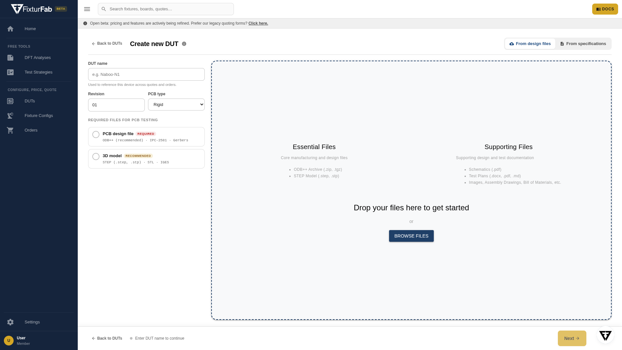The image size is (622, 350).
Task: Click the Supporting Files heading
Action: [x=508, y=147]
